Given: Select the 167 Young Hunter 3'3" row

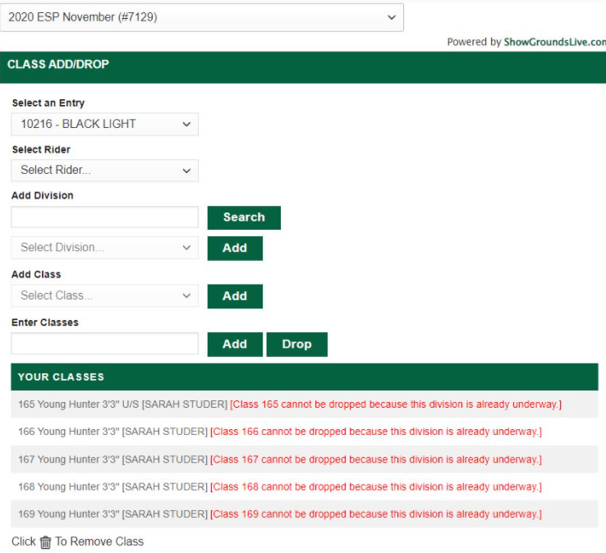Looking at the screenshot, I should click(x=305, y=459).
